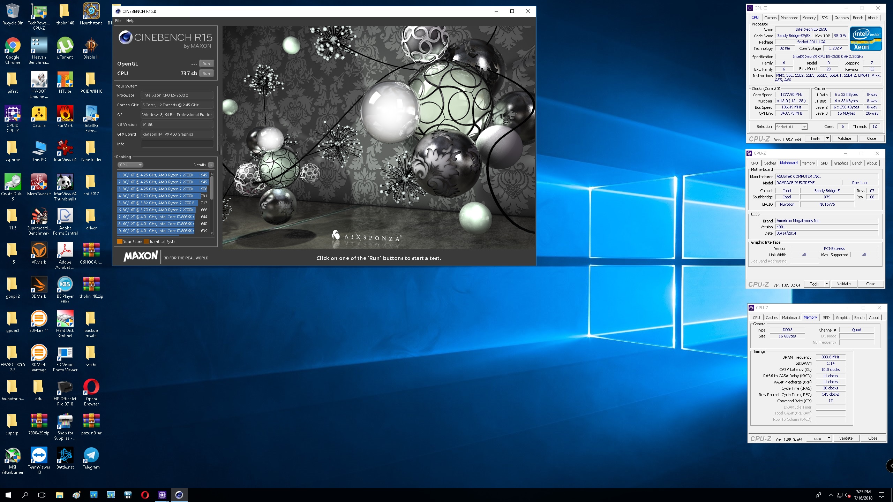
Task: Switch to SPD tab in top CPU-Z window
Action: pyautogui.click(x=825, y=18)
